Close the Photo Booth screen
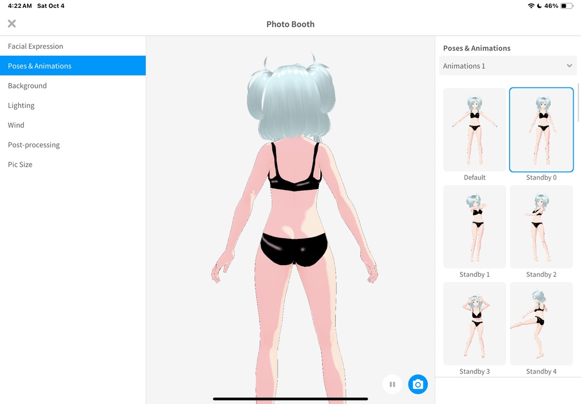 point(11,24)
